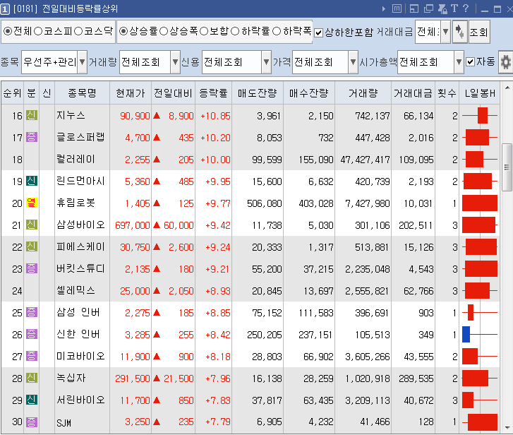
Task: Click the blue candlestick for 신한 인버
Action: pyautogui.click(x=480, y=334)
